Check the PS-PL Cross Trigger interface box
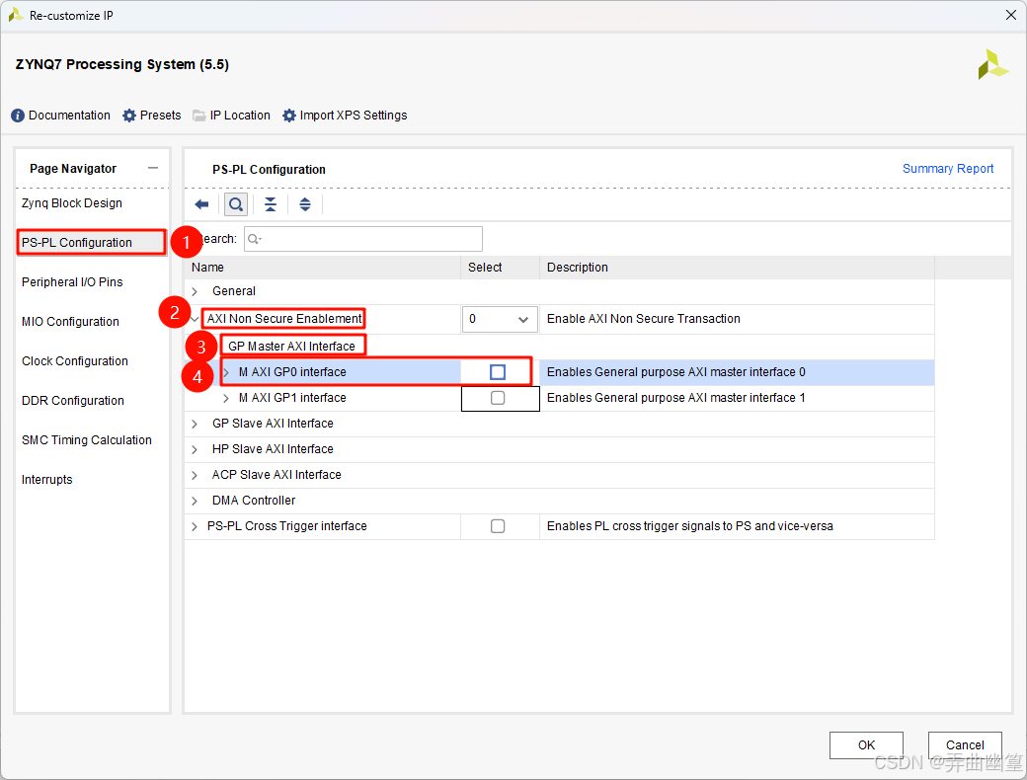This screenshot has width=1027, height=780. pos(498,526)
